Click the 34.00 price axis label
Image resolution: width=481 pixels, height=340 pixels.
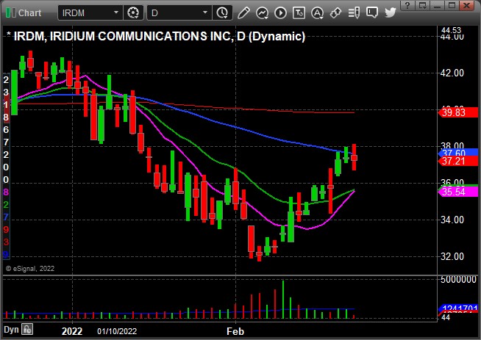[x=452, y=220]
